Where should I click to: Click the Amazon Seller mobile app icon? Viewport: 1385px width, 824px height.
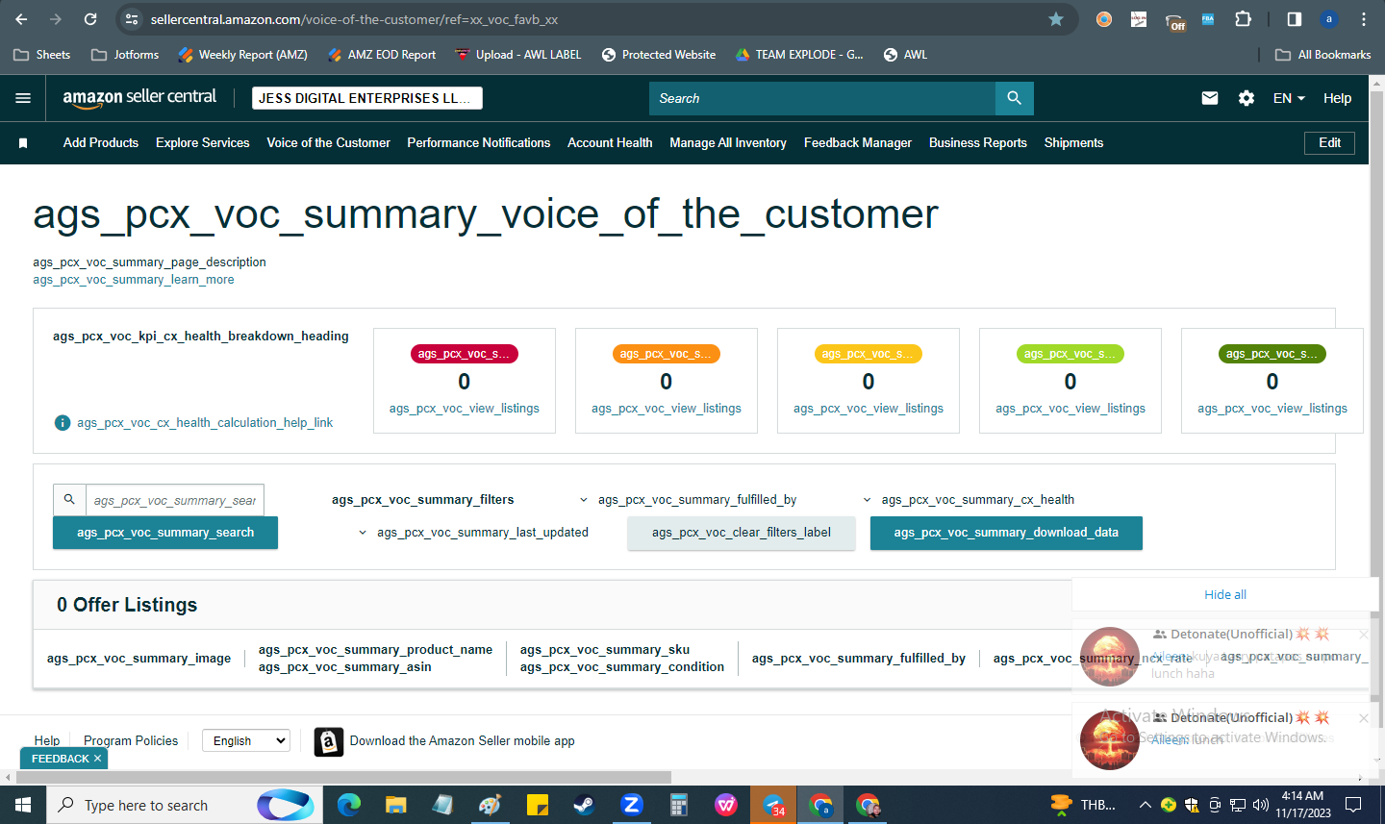(x=329, y=741)
